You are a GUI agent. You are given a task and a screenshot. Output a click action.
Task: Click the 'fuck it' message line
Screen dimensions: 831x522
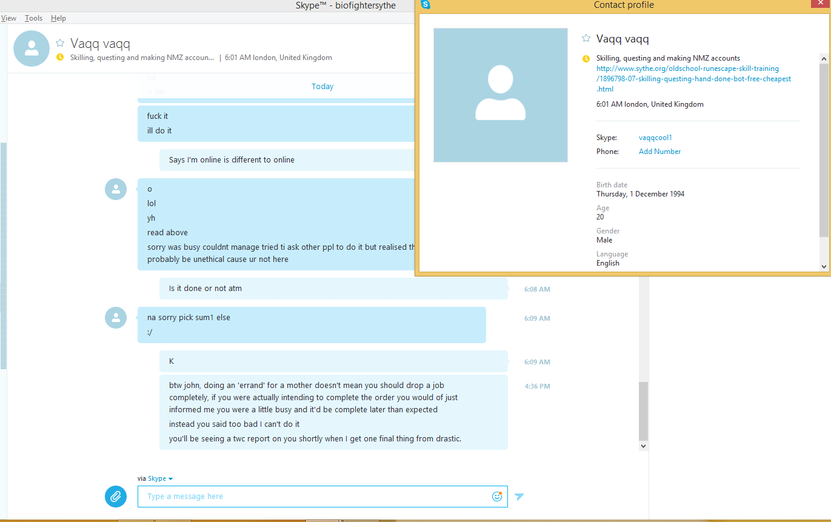click(158, 116)
